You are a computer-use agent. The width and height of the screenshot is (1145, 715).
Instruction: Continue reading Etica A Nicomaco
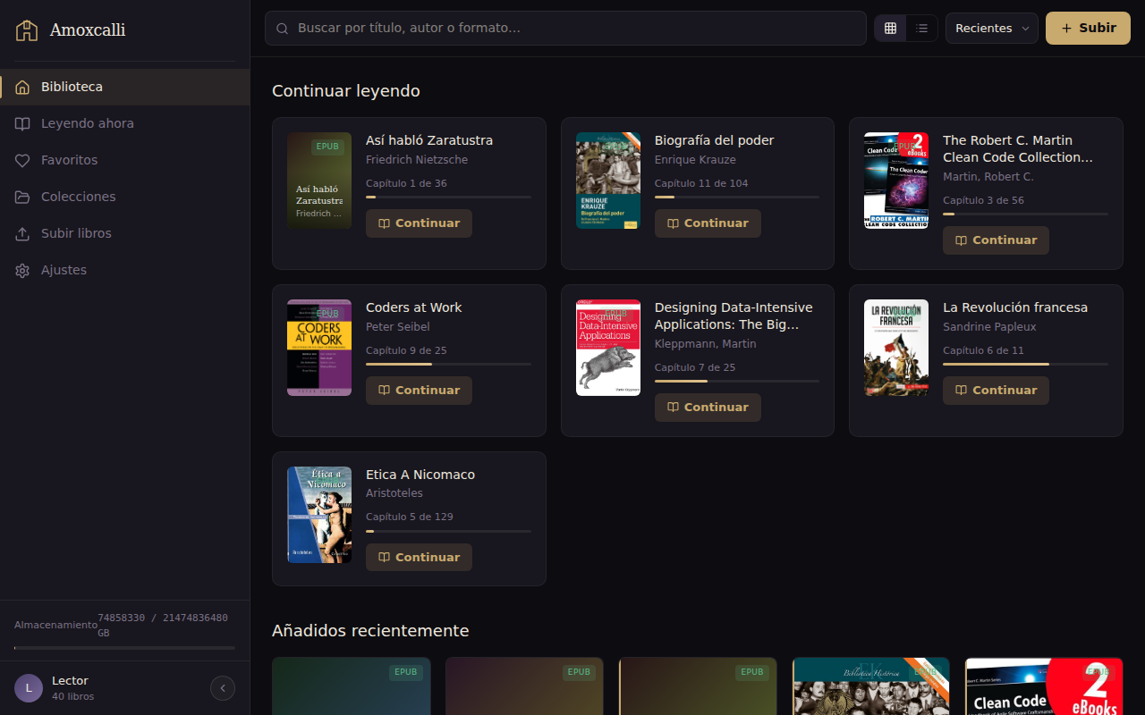click(419, 558)
